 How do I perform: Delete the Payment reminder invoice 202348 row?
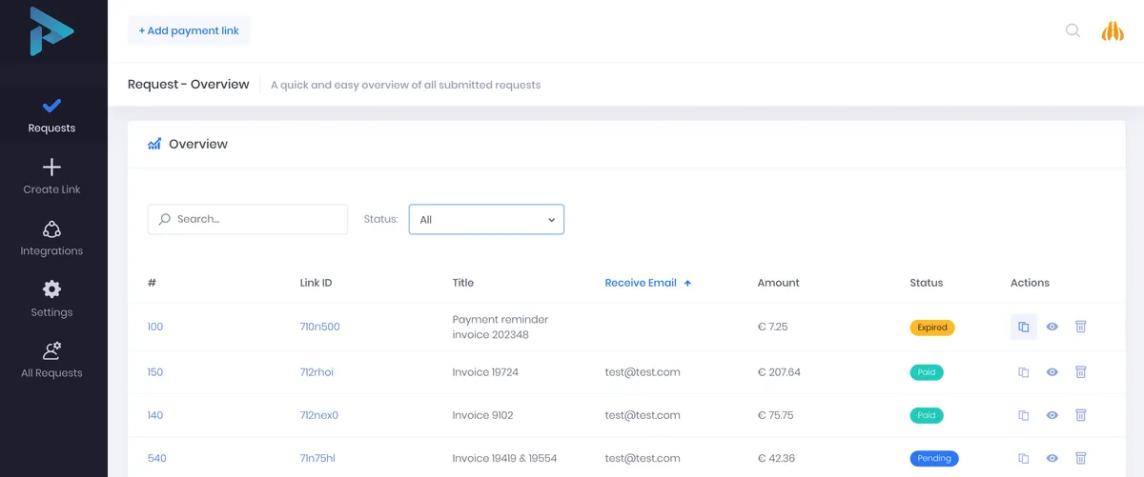click(1081, 327)
